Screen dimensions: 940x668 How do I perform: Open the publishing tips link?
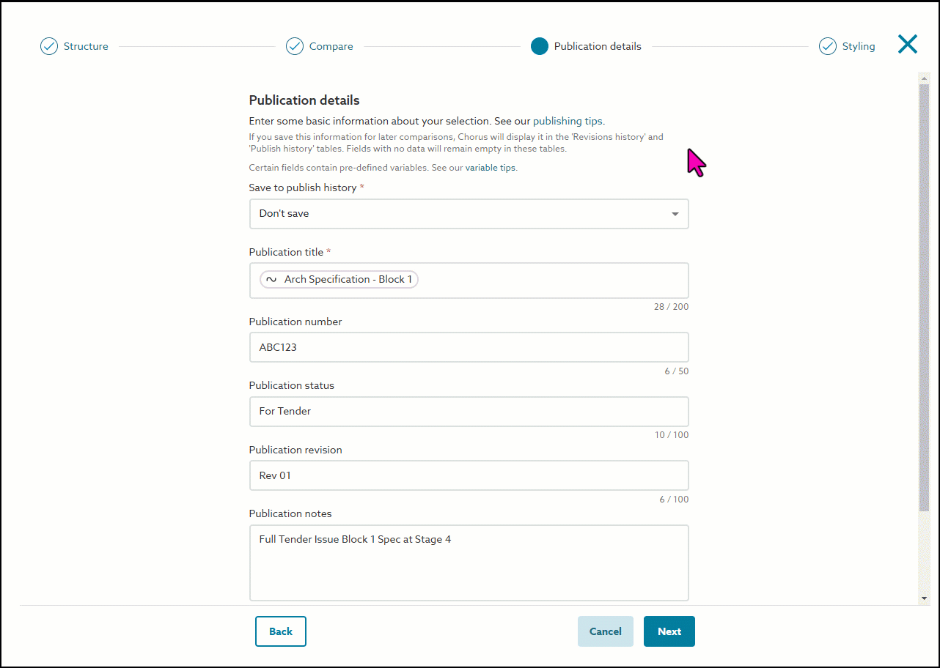[x=568, y=121]
